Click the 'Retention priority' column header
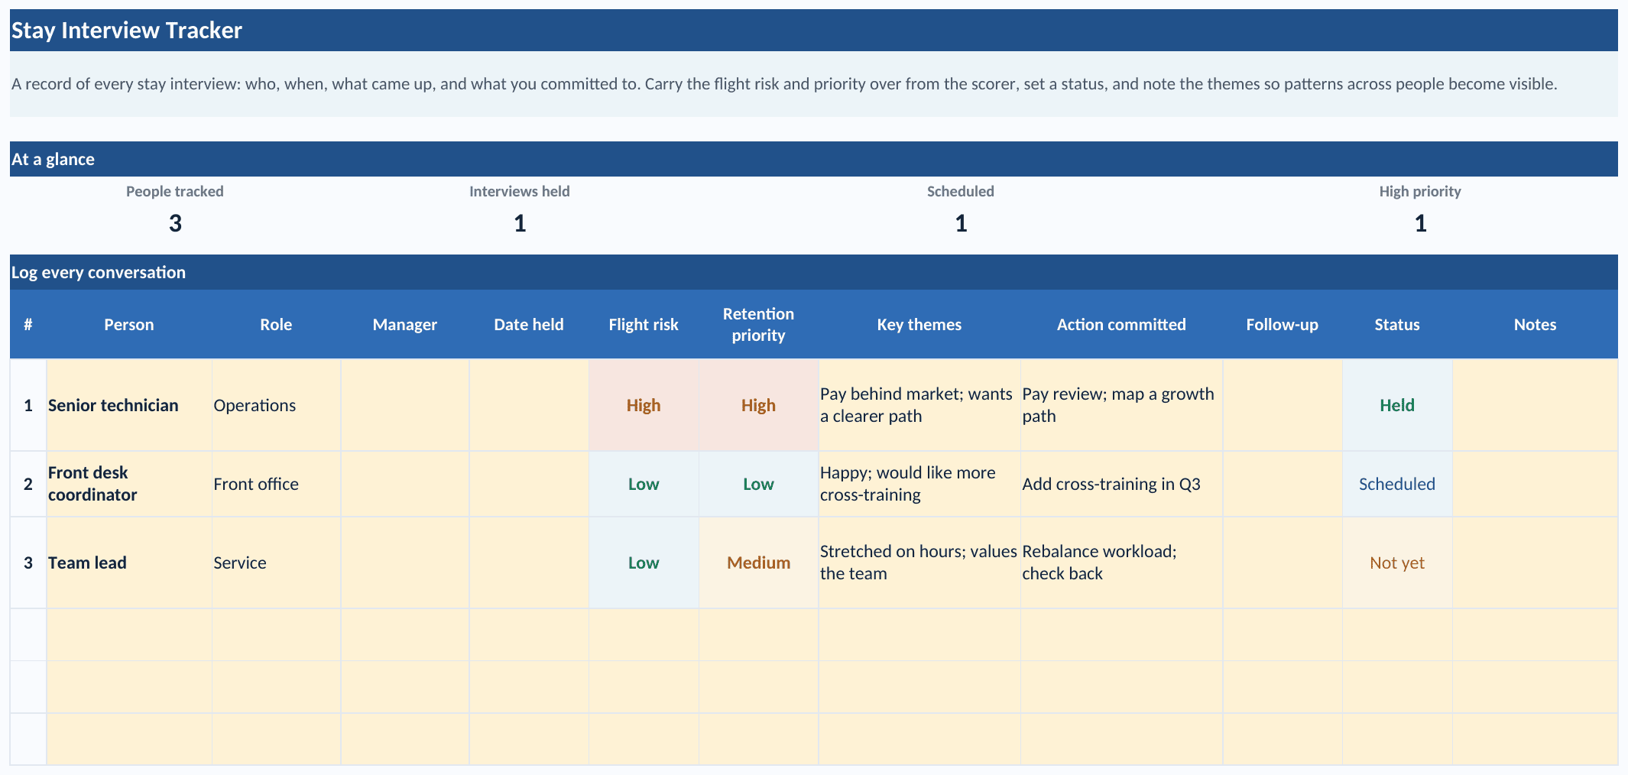The height and width of the screenshot is (775, 1628). pyautogui.click(x=758, y=324)
